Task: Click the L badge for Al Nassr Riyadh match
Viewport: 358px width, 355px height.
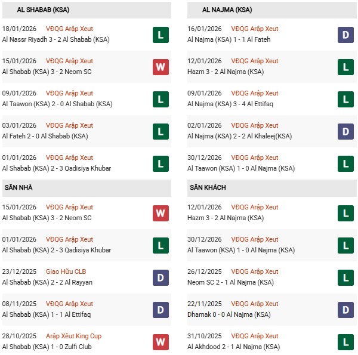Action: pyautogui.click(x=159, y=35)
